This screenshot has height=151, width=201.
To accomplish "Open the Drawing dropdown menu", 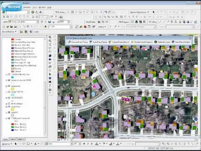I will click(x=7, y=144).
